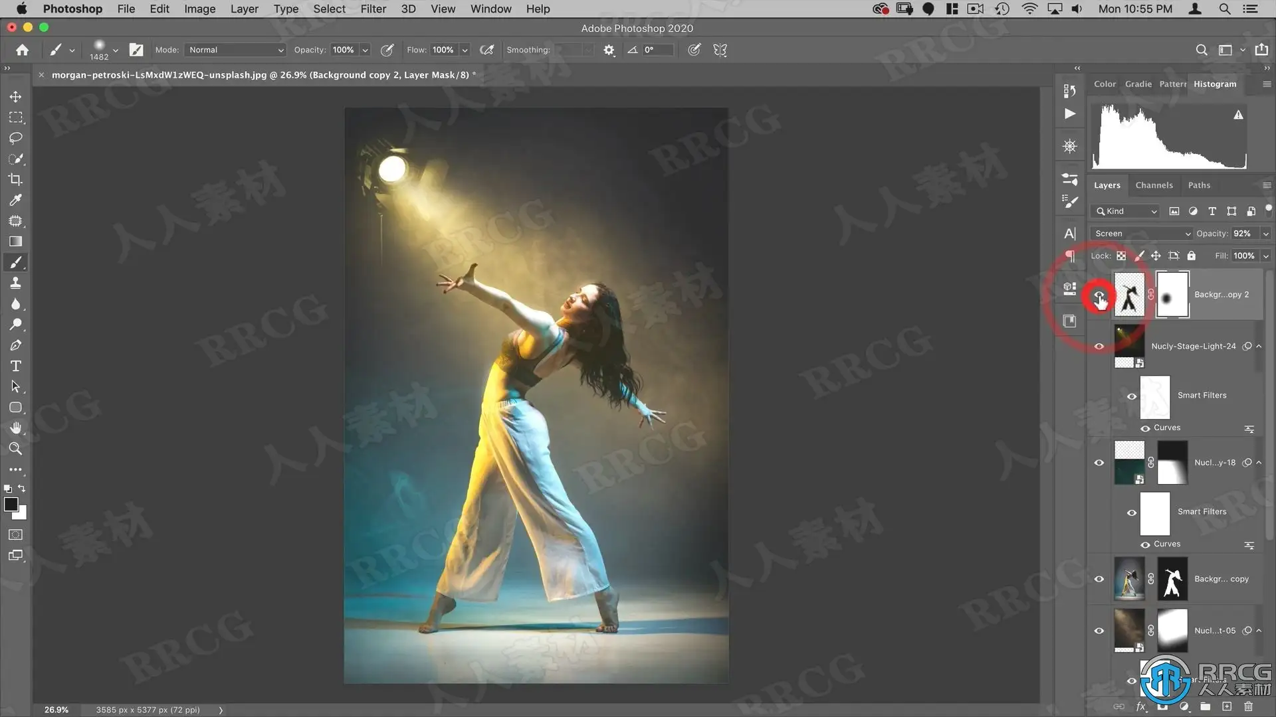The width and height of the screenshot is (1276, 717).
Task: Open the Screen blend mode dropdown
Action: (1142, 234)
